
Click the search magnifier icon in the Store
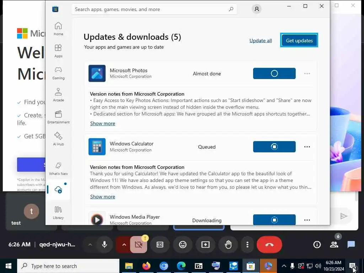point(231,9)
